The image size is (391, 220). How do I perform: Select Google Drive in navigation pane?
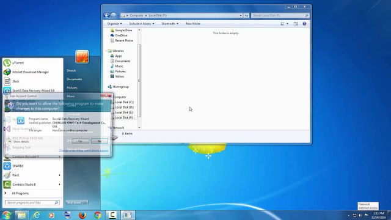121,30
